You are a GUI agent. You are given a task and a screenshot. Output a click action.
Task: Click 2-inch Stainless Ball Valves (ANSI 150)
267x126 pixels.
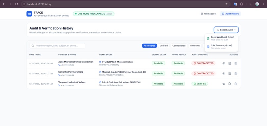[x=121, y=82]
